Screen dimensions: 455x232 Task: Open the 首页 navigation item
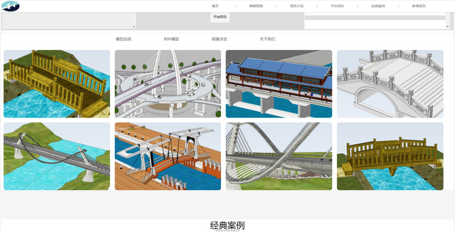point(215,6)
